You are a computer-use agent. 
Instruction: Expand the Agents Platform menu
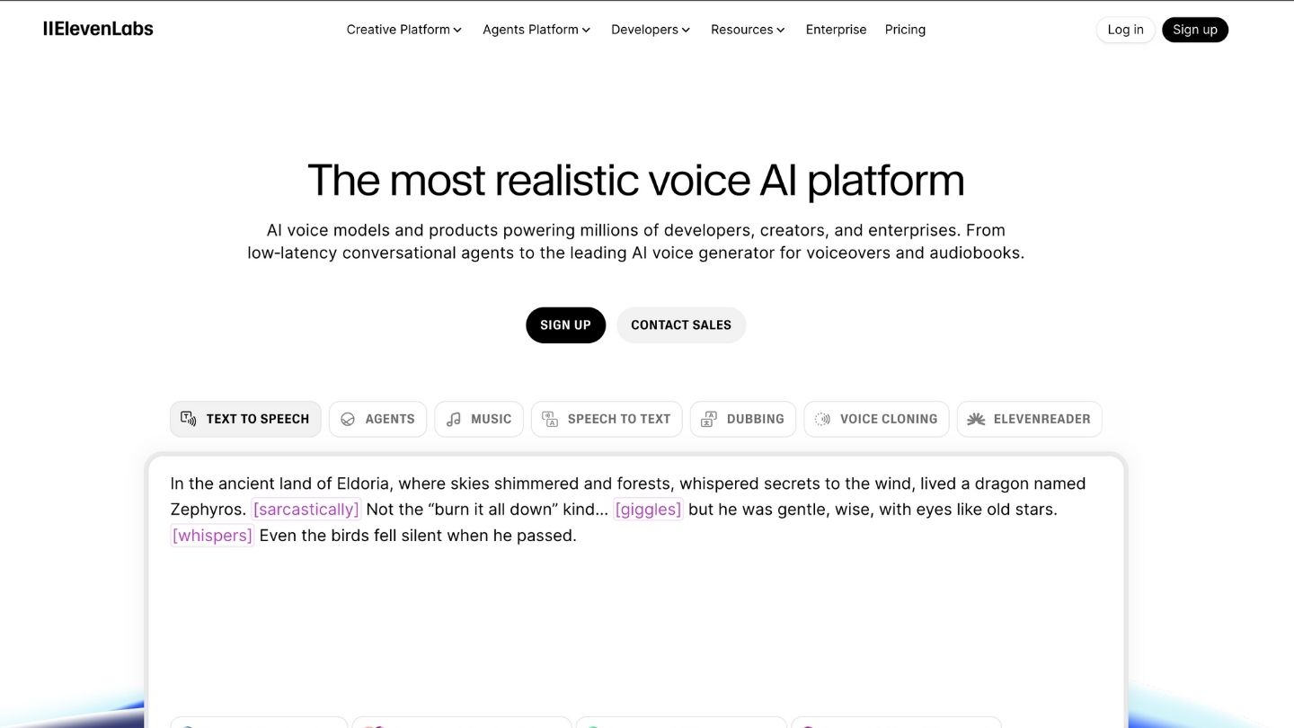pyautogui.click(x=536, y=30)
